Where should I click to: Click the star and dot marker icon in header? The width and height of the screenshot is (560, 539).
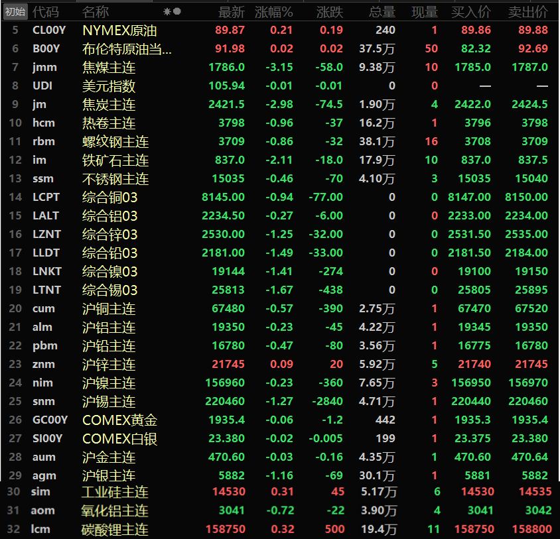coord(172,12)
